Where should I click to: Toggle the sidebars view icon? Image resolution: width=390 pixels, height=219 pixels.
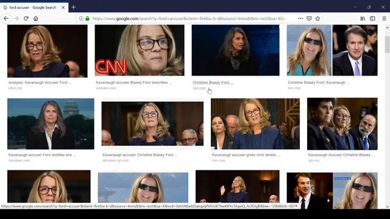pyautogui.click(x=372, y=18)
